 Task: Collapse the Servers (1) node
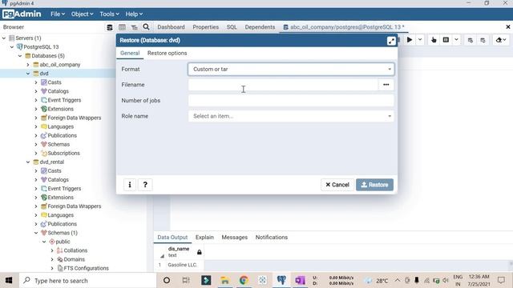4,38
